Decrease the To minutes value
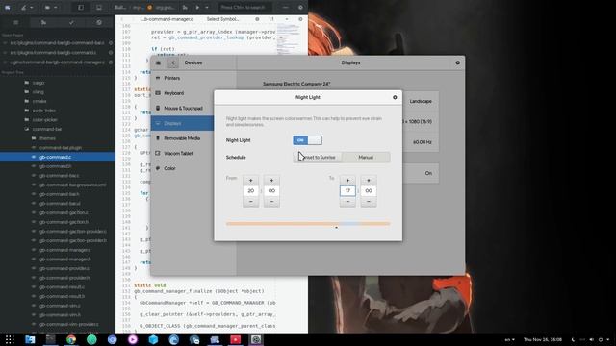This screenshot has width=616, height=346. click(x=368, y=201)
